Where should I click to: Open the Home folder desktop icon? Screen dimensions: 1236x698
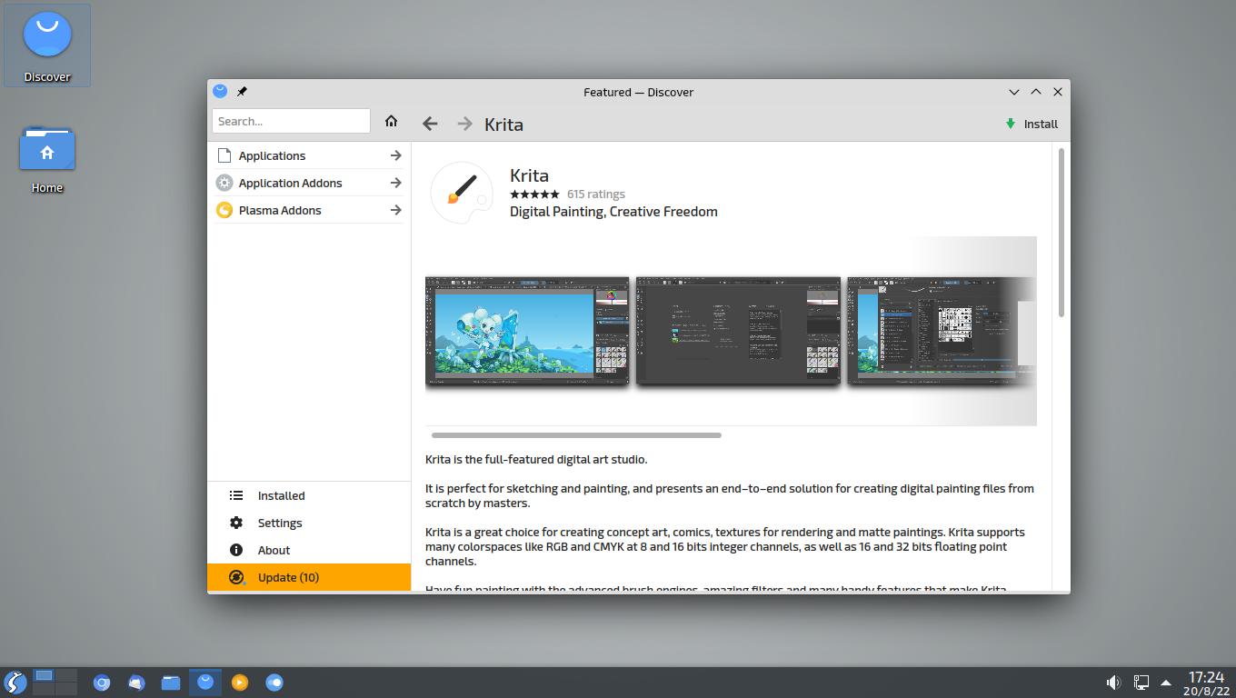tap(47, 160)
